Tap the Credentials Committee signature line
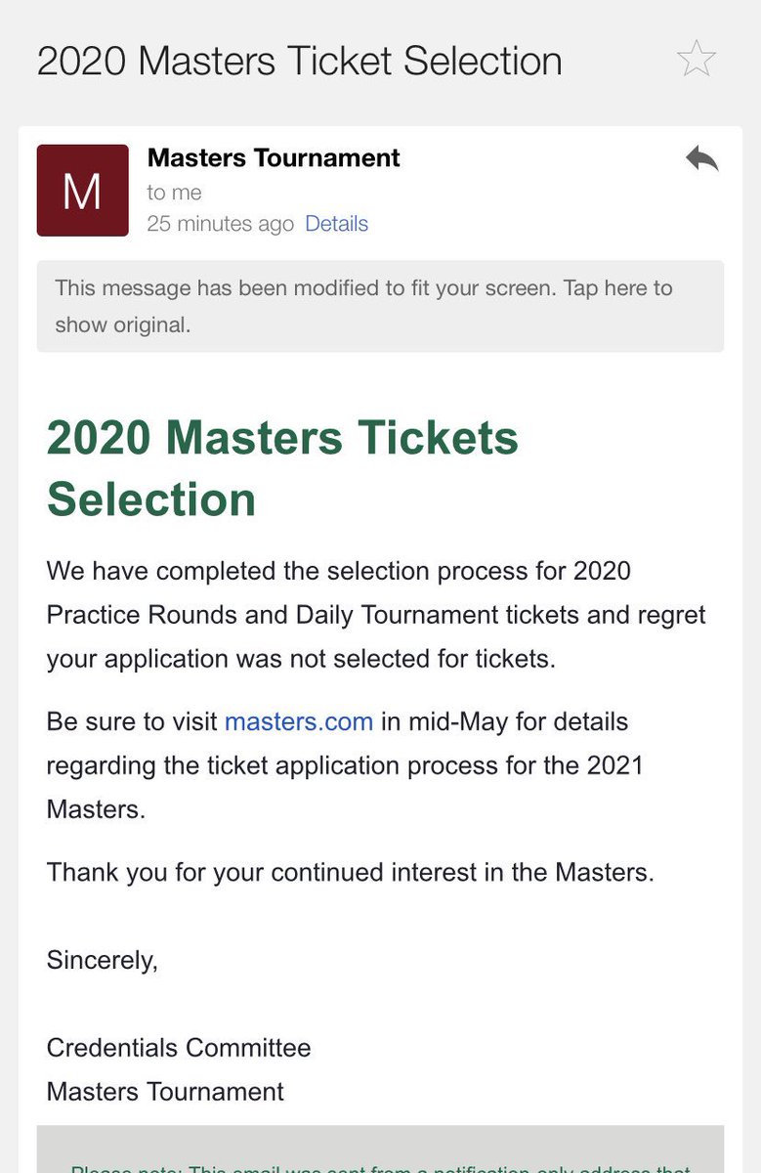Image resolution: width=761 pixels, height=1173 pixels. tap(179, 1048)
